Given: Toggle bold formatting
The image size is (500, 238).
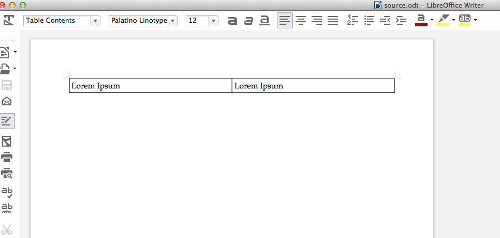Looking at the screenshot, I should 232,21.
